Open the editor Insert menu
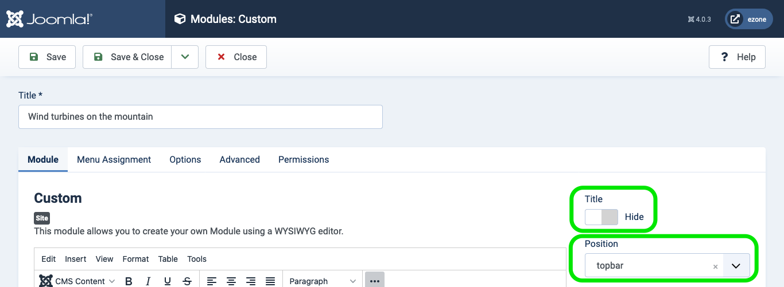The height and width of the screenshot is (287, 784). [76, 259]
